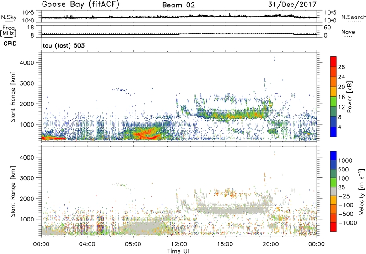
Task: Click the '18' frequency axis label
Action: point(30,28)
